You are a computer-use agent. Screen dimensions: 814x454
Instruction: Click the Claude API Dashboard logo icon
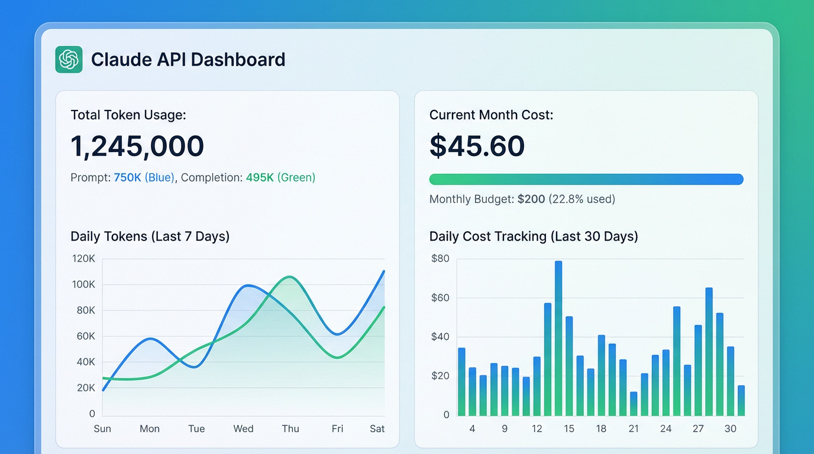click(69, 59)
